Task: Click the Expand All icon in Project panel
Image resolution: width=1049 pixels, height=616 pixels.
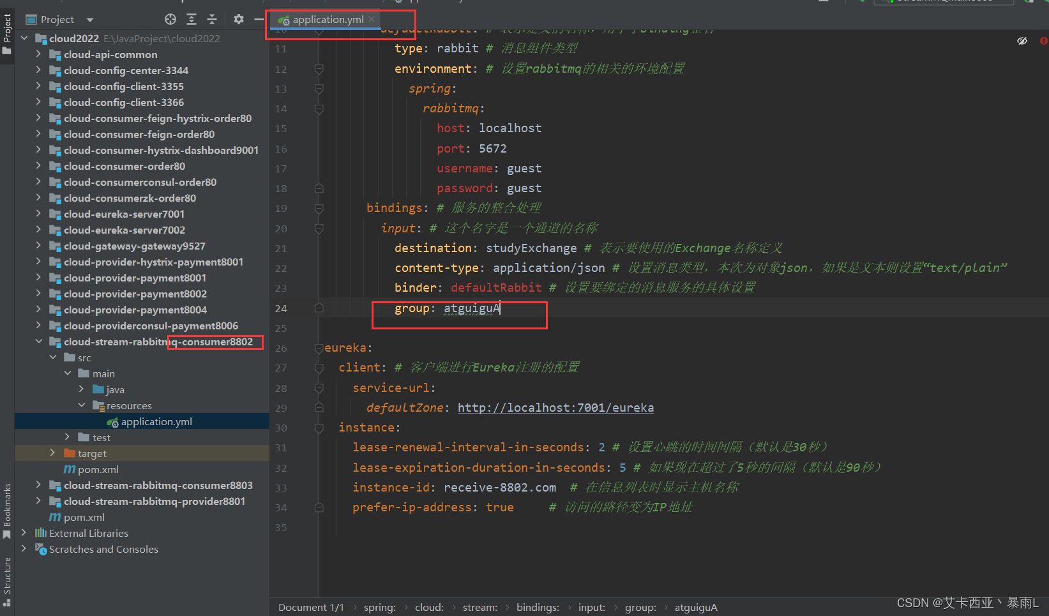Action: pos(192,19)
